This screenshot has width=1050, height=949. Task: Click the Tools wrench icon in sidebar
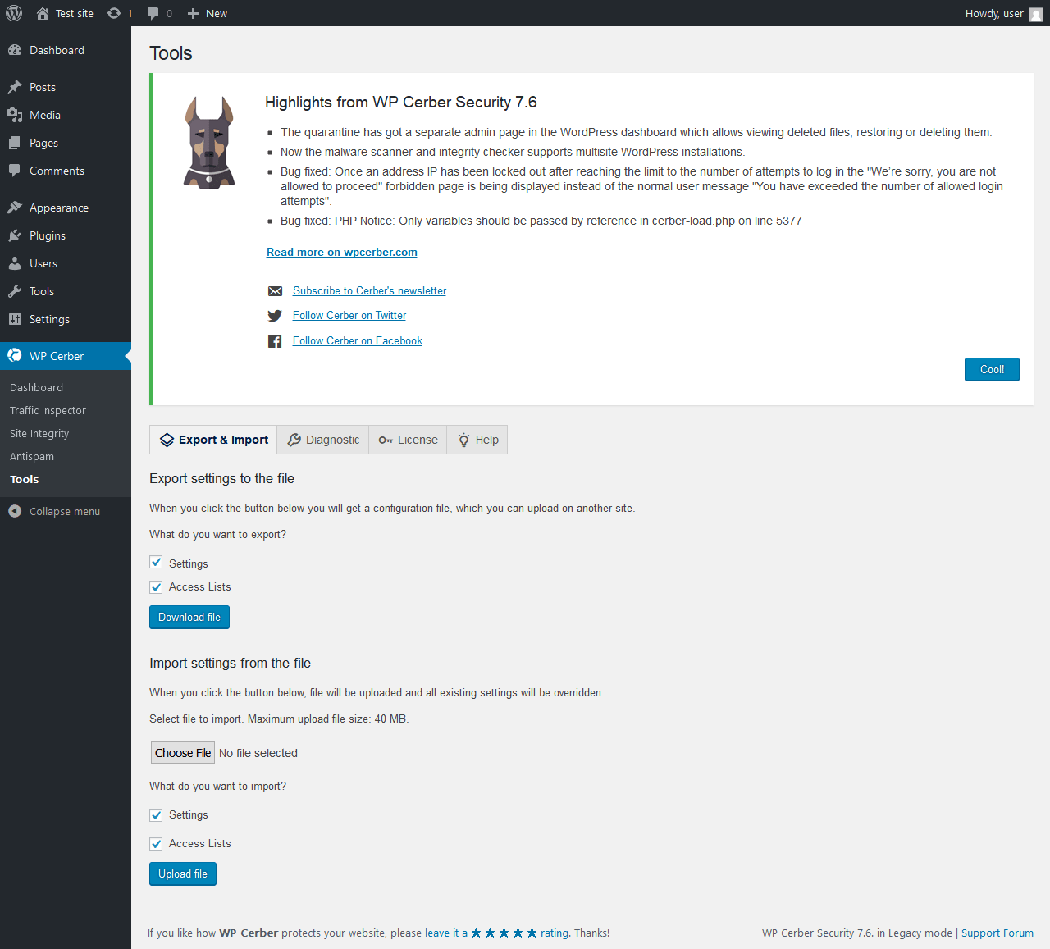click(x=15, y=291)
